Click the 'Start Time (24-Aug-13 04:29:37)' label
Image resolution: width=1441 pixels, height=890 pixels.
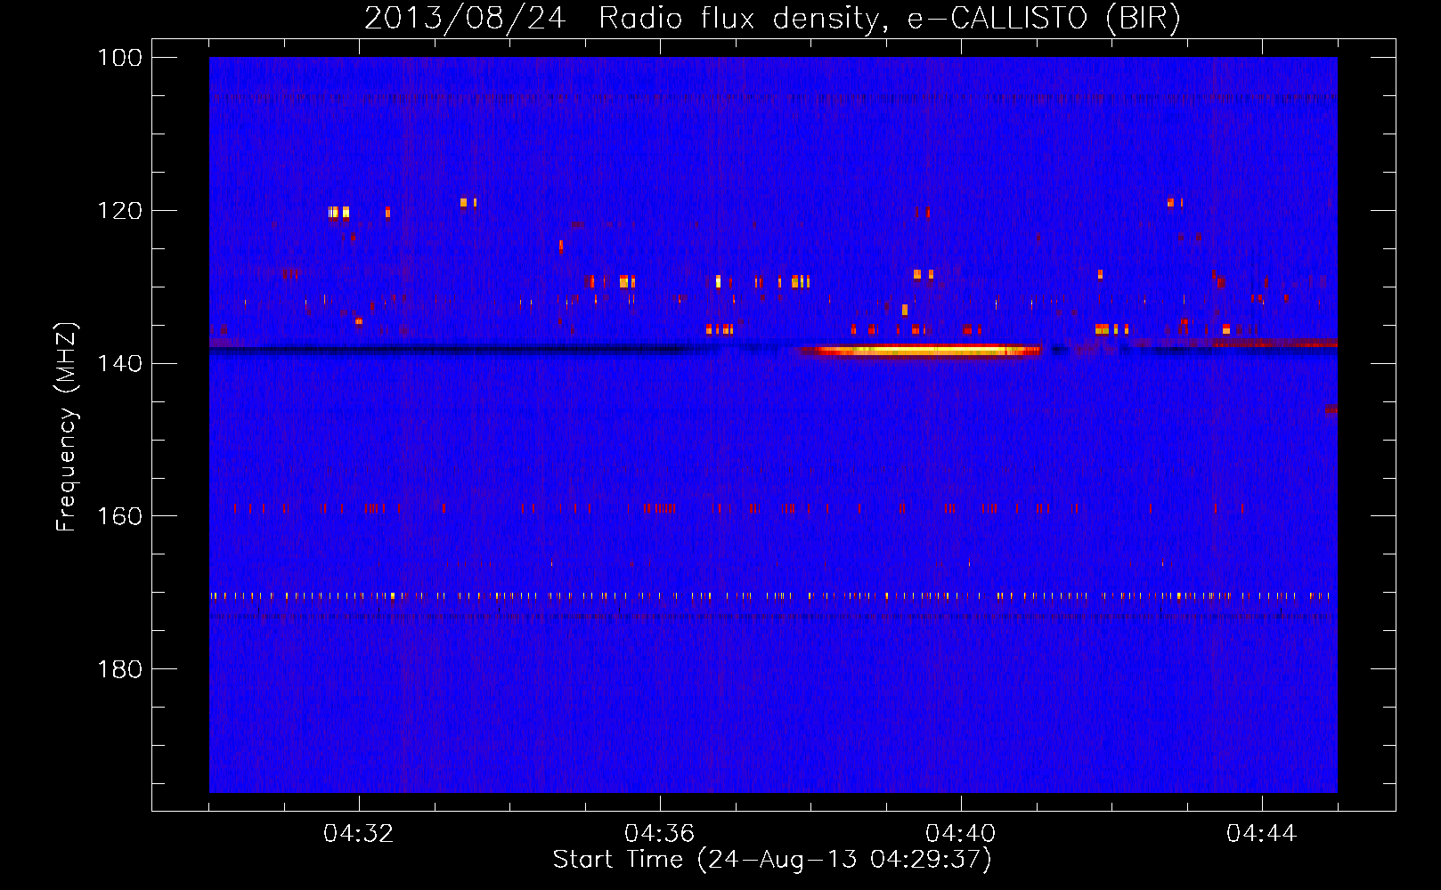[772, 860]
